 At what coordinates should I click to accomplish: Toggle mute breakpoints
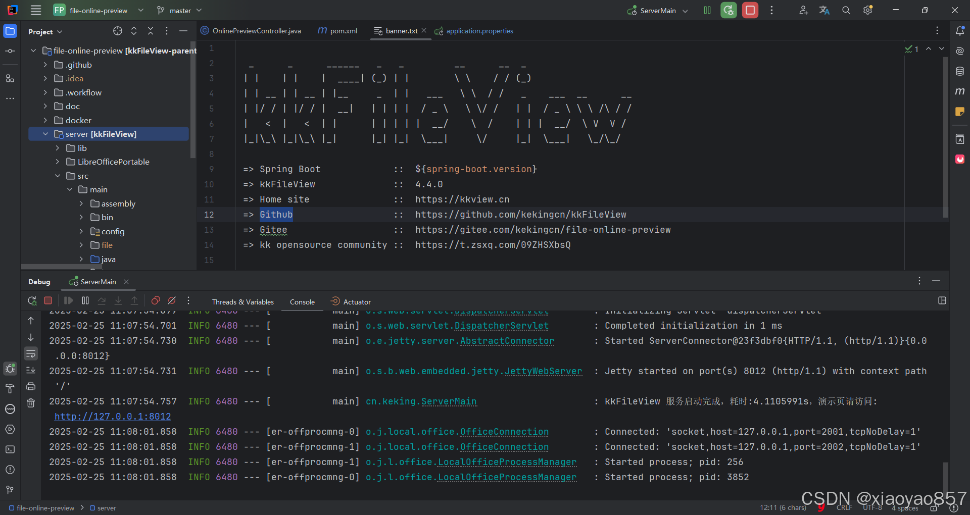click(172, 300)
